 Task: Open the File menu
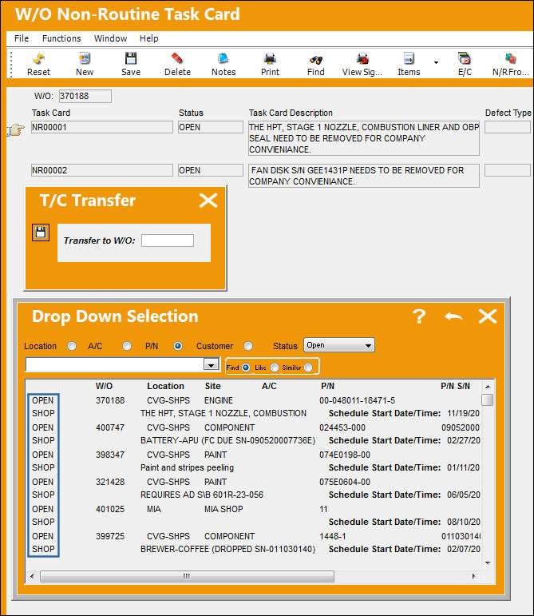(x=22, y=38)
